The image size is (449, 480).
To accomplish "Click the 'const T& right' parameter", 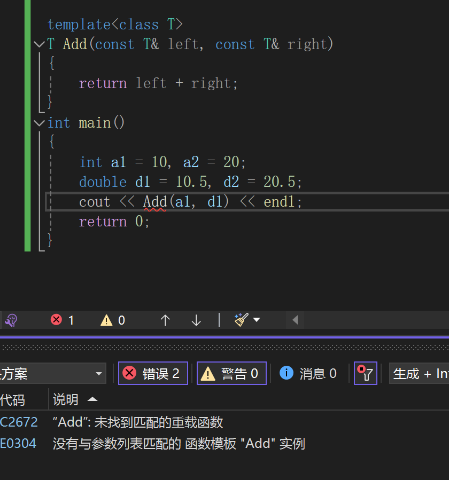I will 271,44.
